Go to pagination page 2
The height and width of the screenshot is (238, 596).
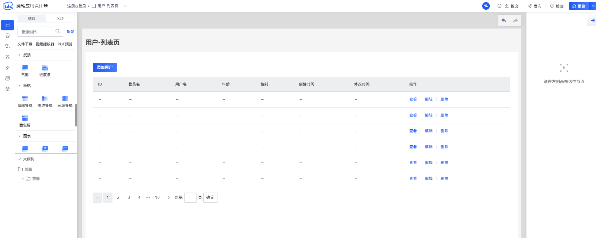(x=118, y=198)
